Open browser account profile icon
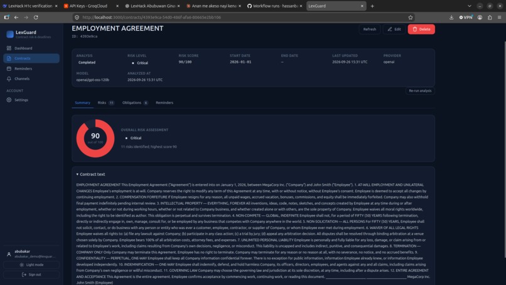The height and width of the screenshot is (285, 506). 480,18
